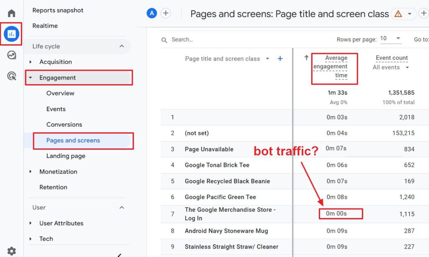Image resolution: width=429 pixels, height=257 pixels.
Task: Click the sort arrow on Average engagement time
Action: [306, 58]
